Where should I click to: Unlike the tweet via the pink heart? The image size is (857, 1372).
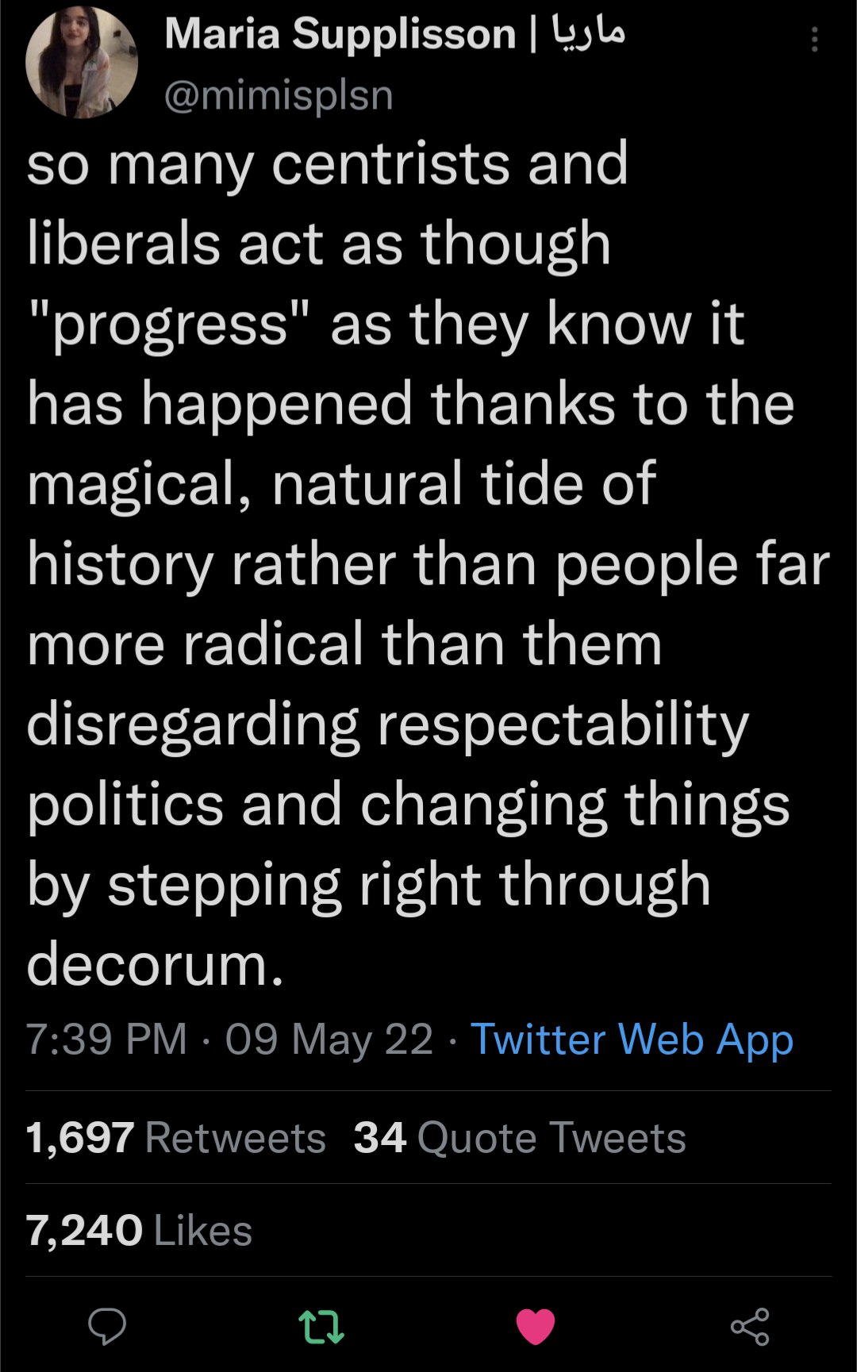coord(536,1326)
